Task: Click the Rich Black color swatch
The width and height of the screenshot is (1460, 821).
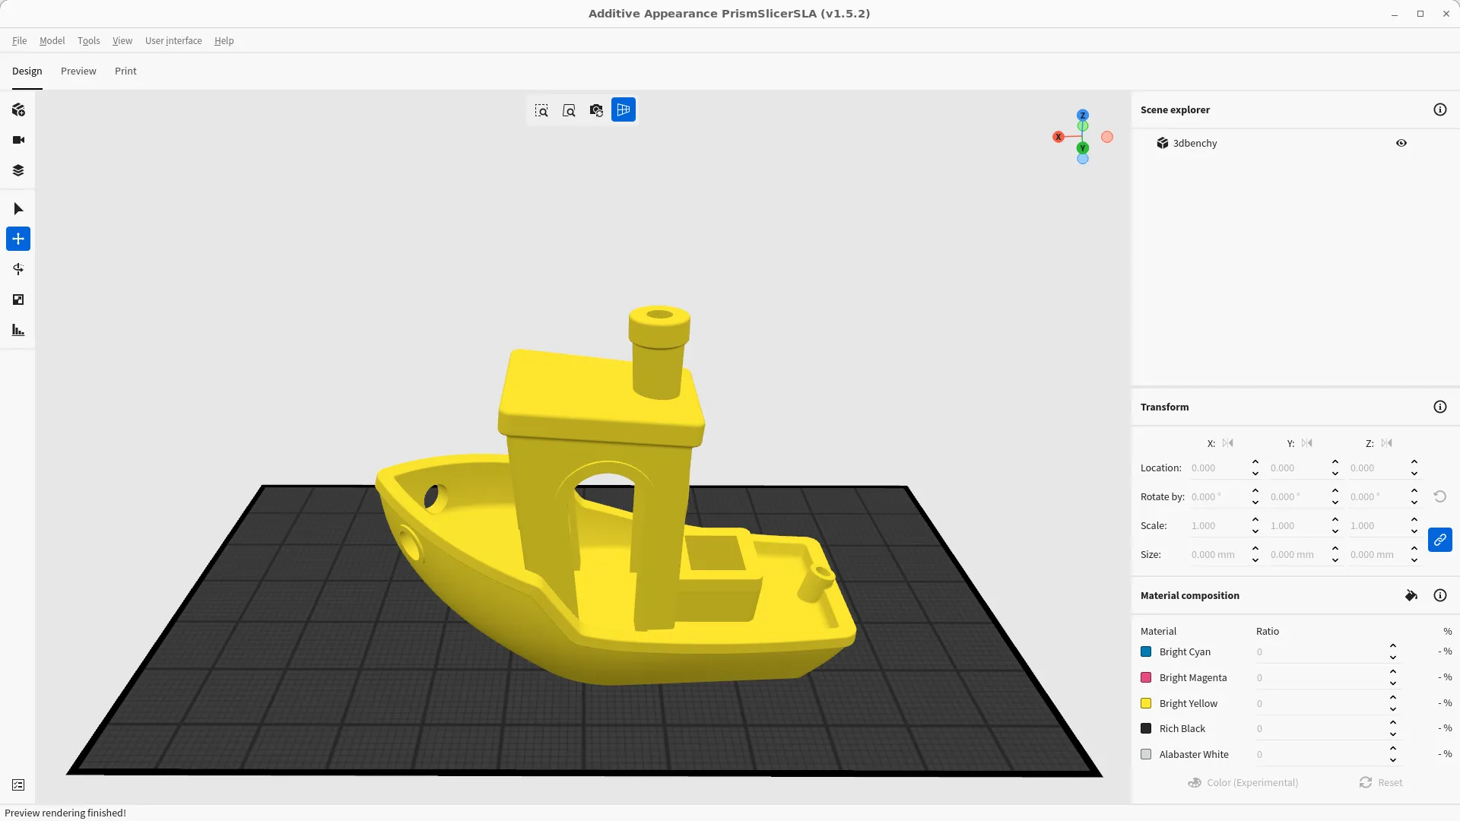Action: click(1146, 728)
